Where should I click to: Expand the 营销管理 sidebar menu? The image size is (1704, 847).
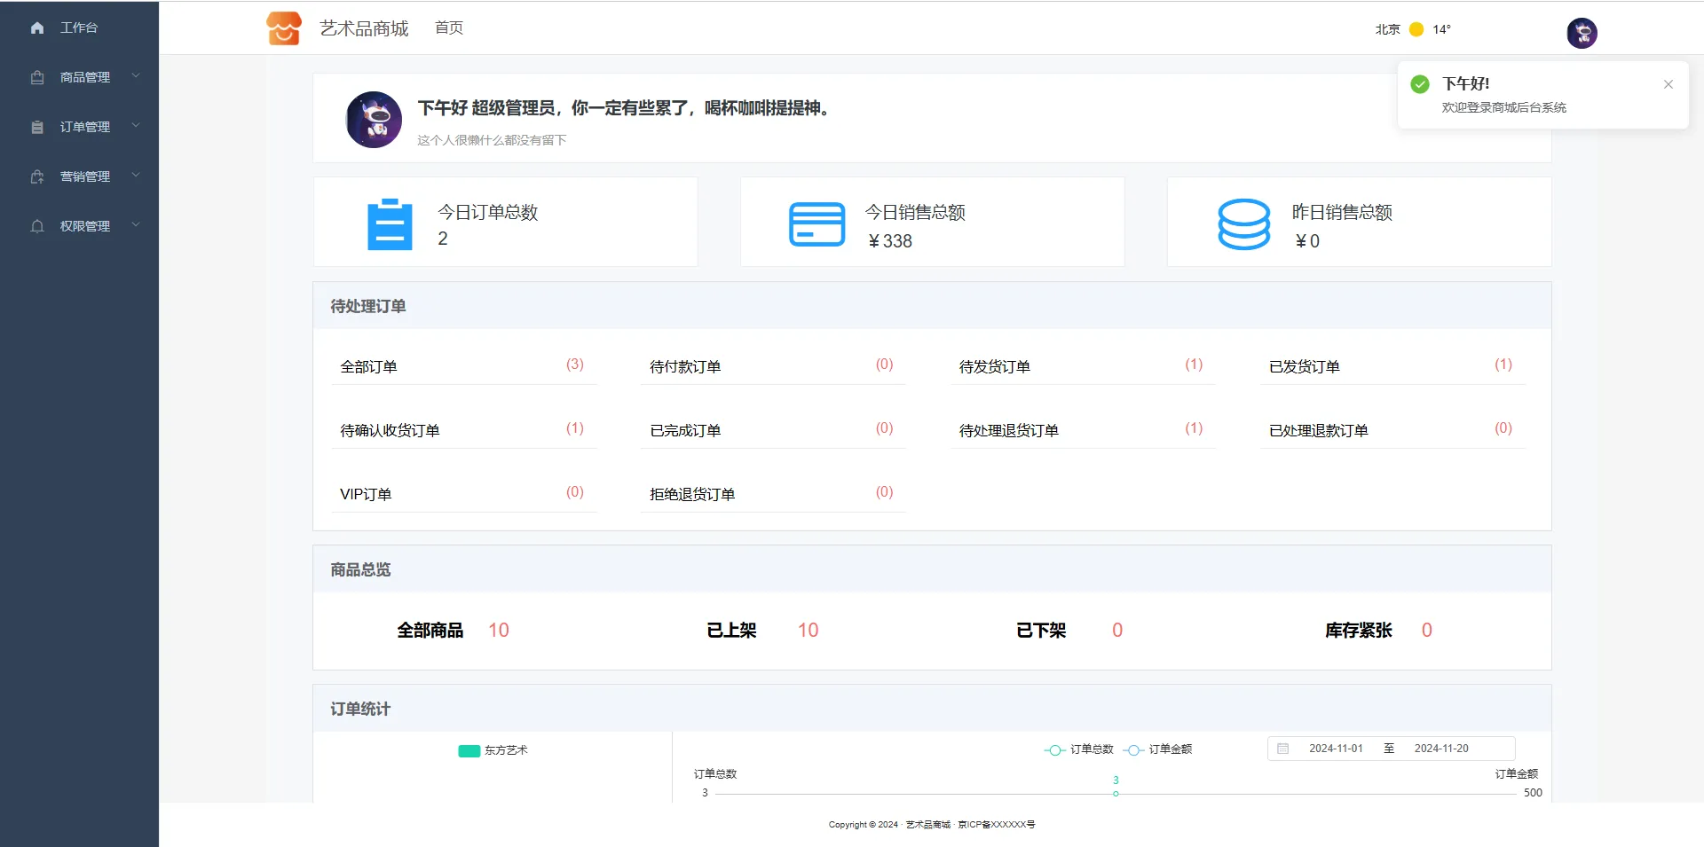(85, 176)
